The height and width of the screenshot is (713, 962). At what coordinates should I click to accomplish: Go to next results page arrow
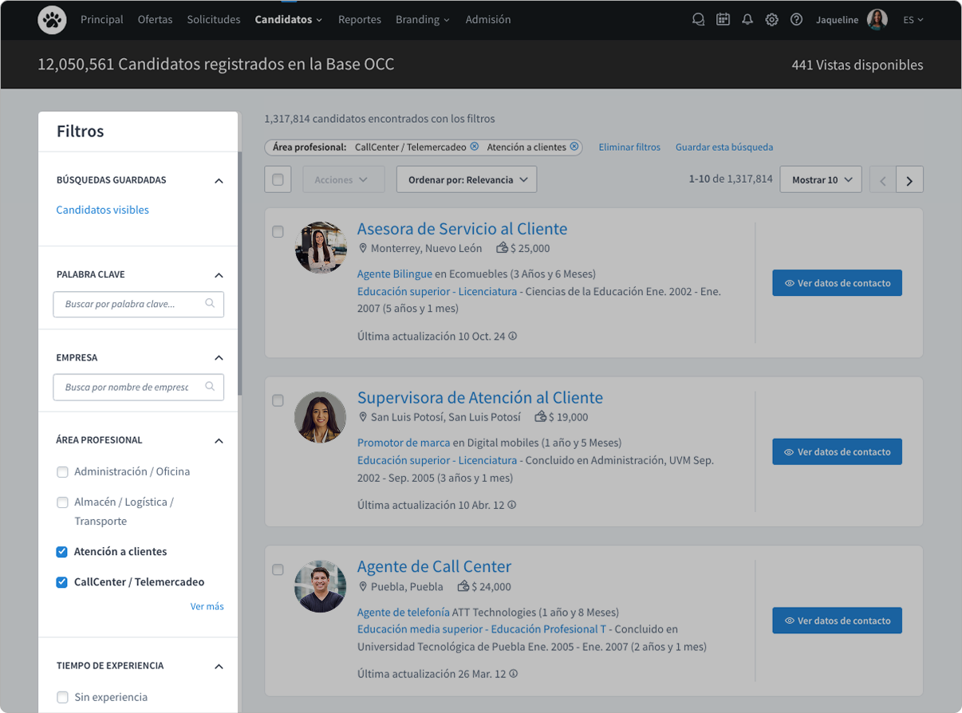(x=909, y=180)
